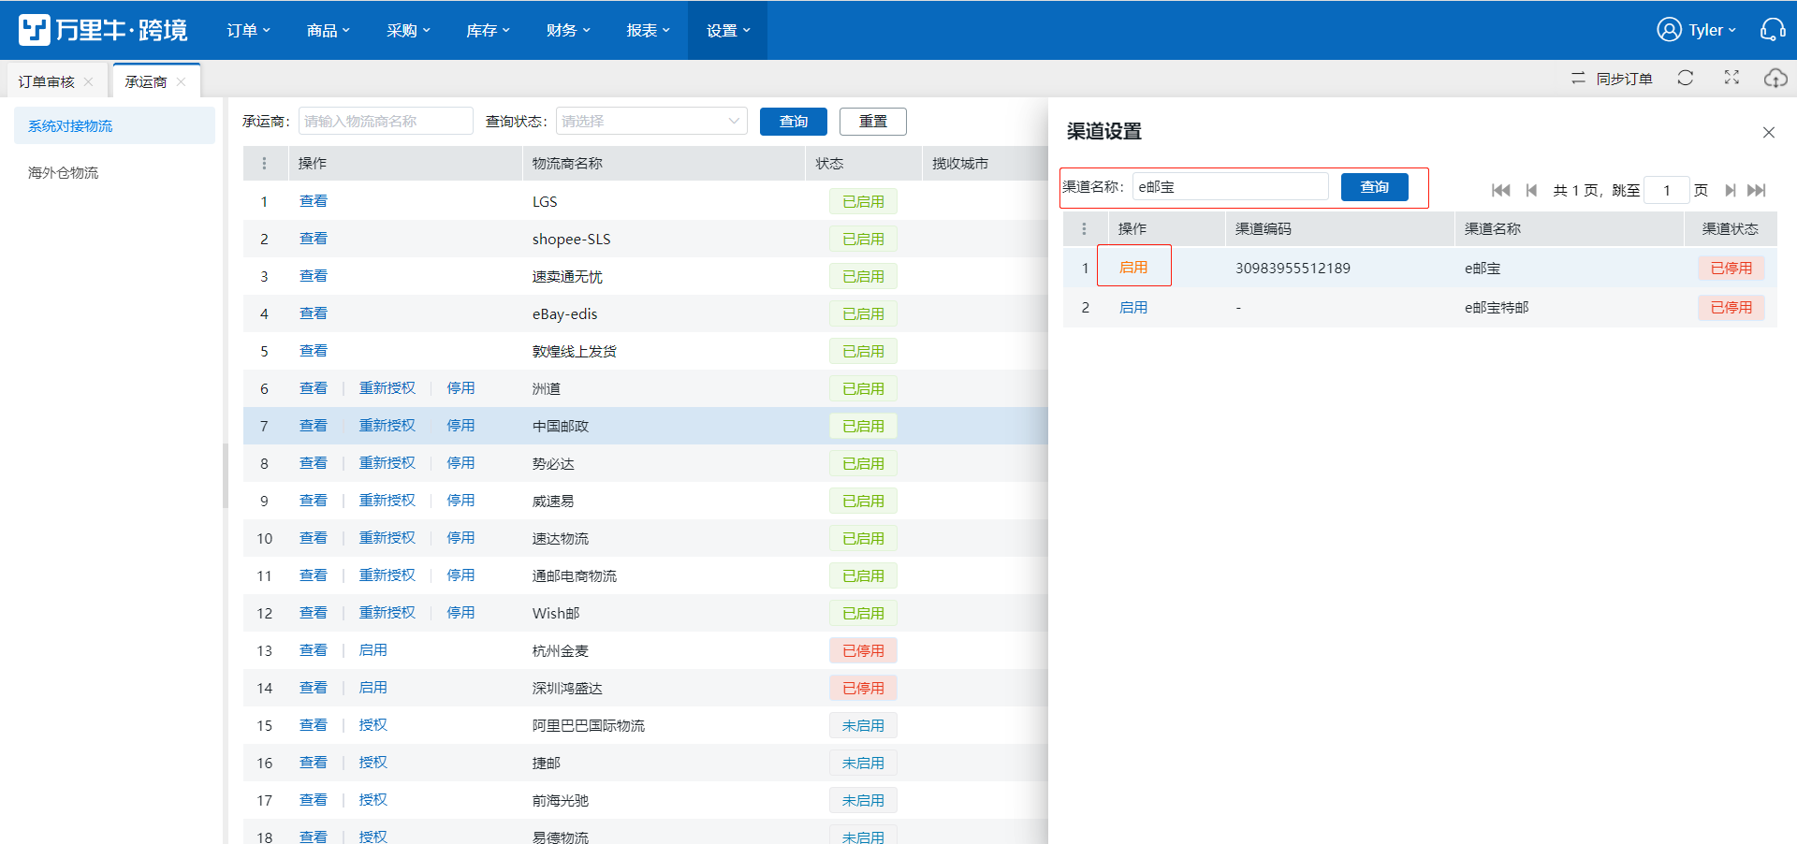Click 启用 for 杭州金麦
1797x844 pixels.
point(373,650)
